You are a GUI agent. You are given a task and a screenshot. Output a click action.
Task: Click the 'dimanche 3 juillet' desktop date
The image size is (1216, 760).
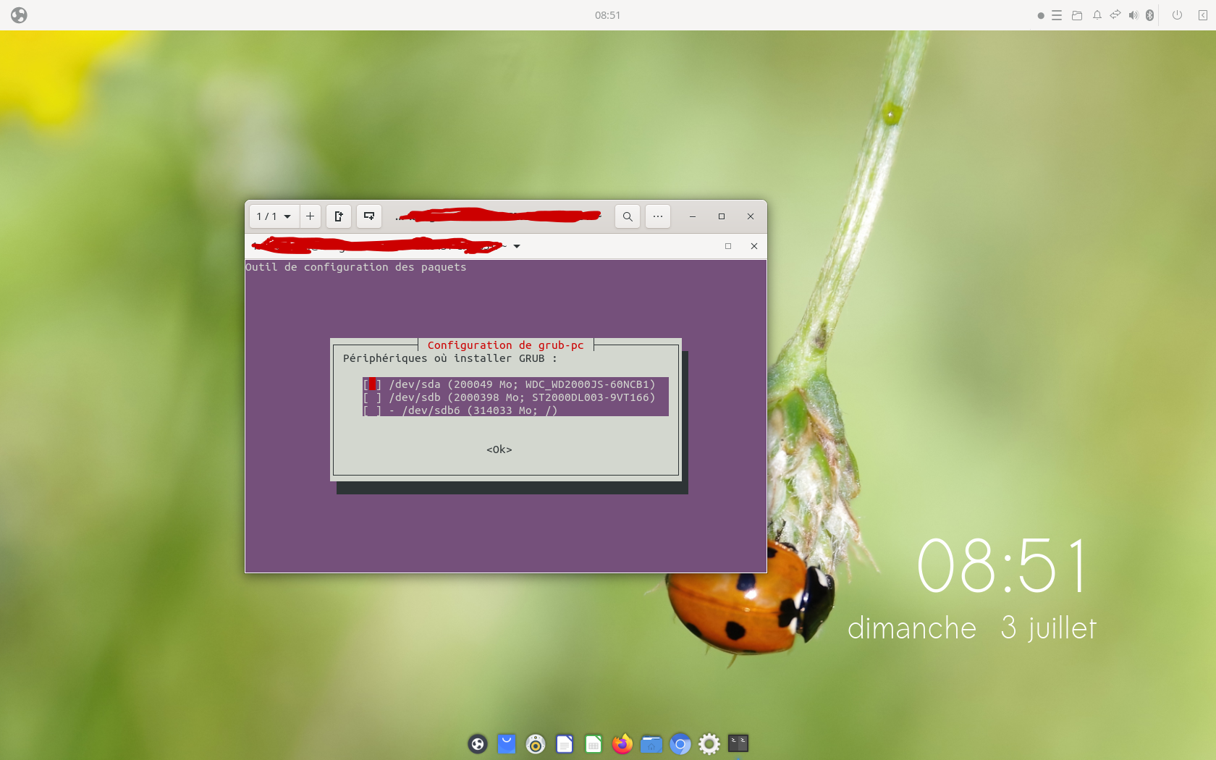point(972,628)
